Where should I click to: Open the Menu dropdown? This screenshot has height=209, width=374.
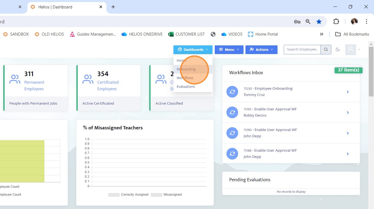229,49
